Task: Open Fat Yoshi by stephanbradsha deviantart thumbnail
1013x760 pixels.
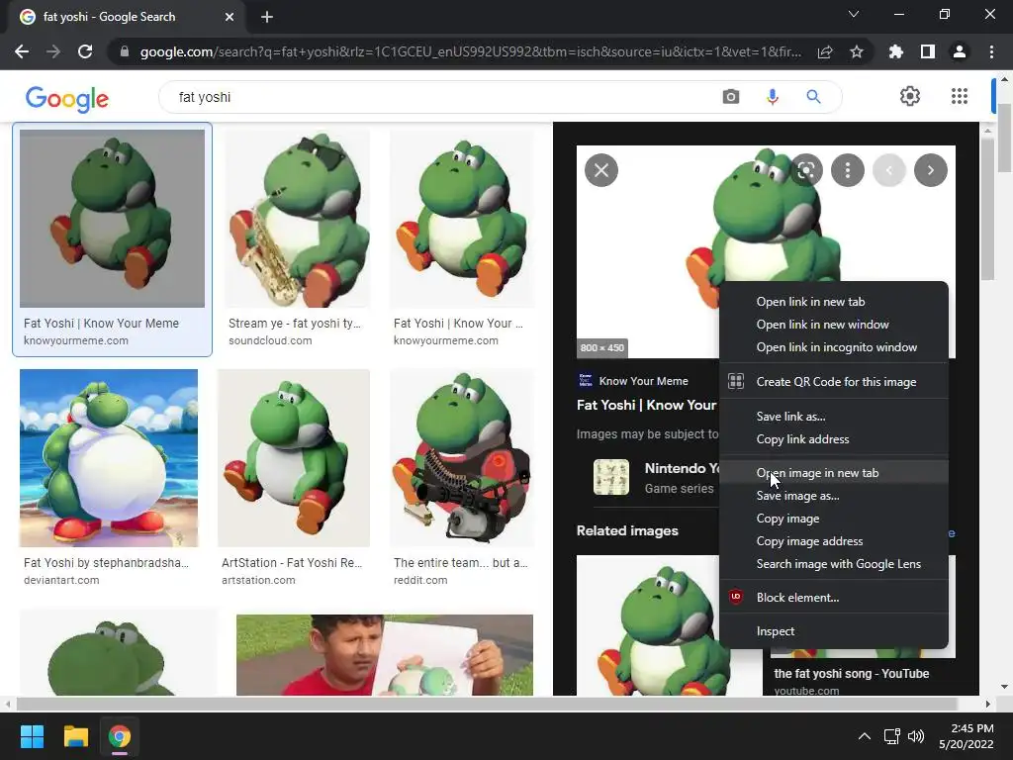Action: [109, 458]
